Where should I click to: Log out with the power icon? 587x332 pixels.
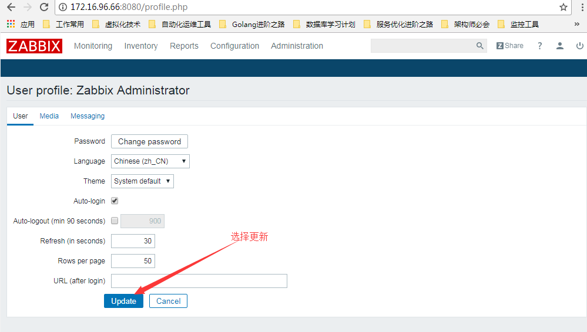(x=579, y=46)
